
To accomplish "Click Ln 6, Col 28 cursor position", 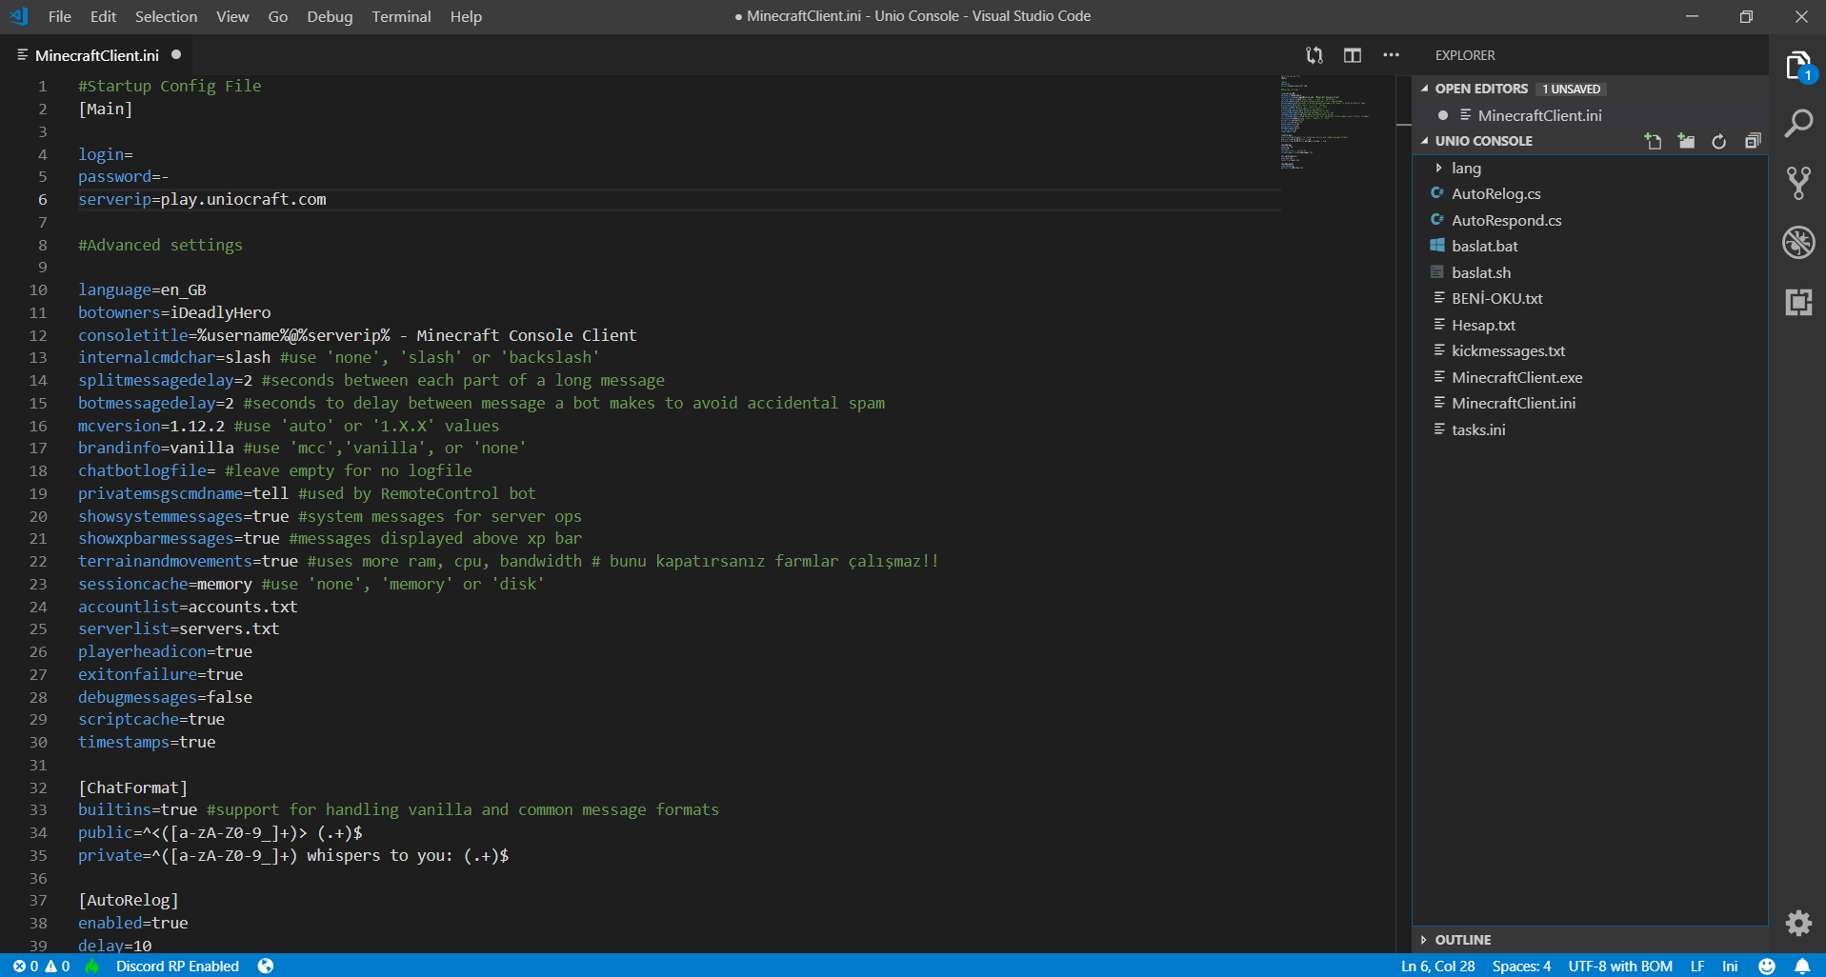I will [1437, 966].
